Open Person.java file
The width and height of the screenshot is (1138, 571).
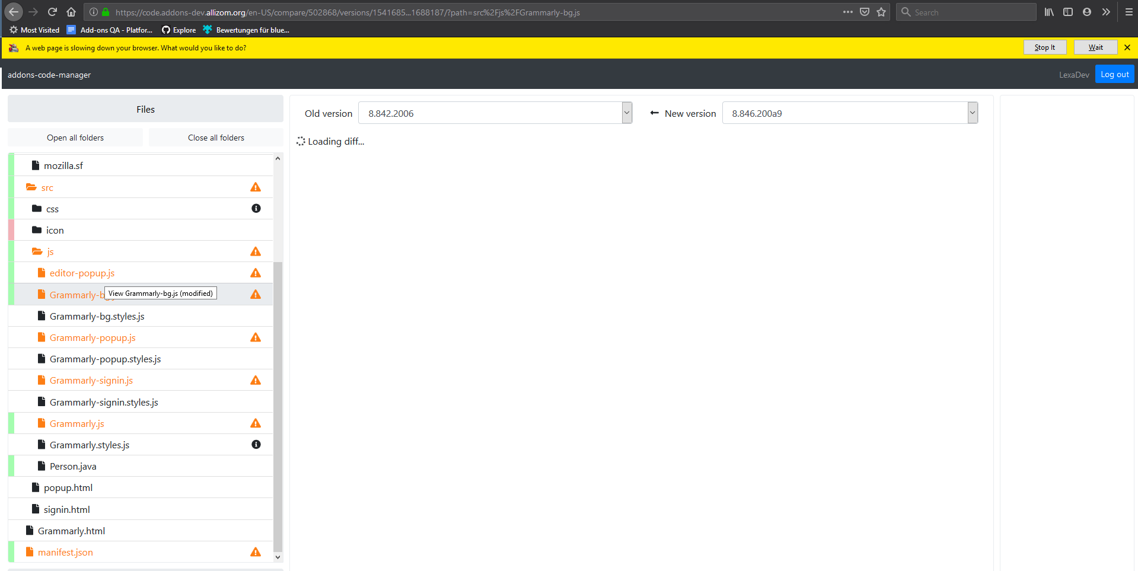click(73, 466)
